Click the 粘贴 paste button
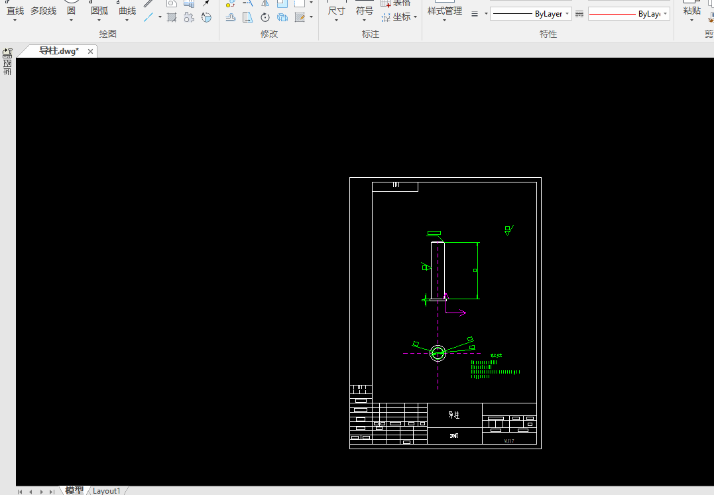 [691, 11]
